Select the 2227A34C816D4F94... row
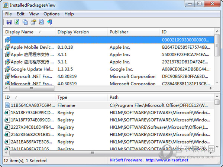This screenshot has width=223, height=167. [x=109, y=127]
